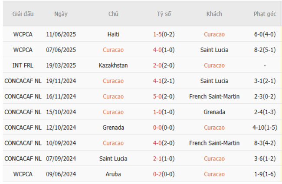This screenshot has height=184, width=282.
Task: Open the 1-5 score against Haiti
Action: [157, 34]
